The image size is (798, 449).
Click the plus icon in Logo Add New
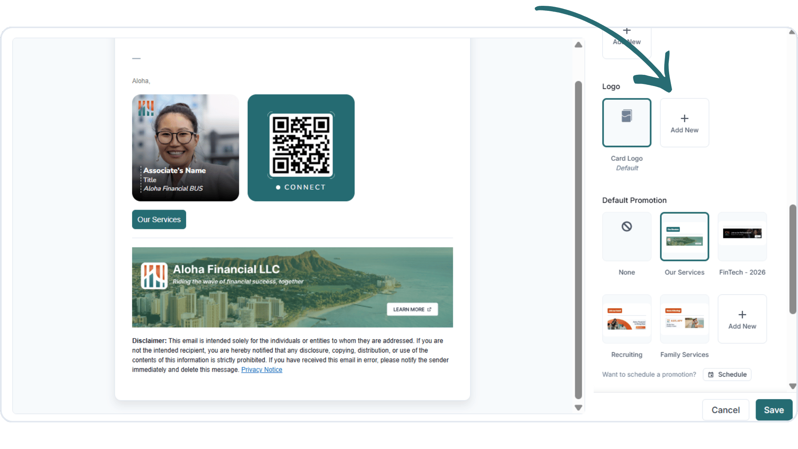(684, 118)
